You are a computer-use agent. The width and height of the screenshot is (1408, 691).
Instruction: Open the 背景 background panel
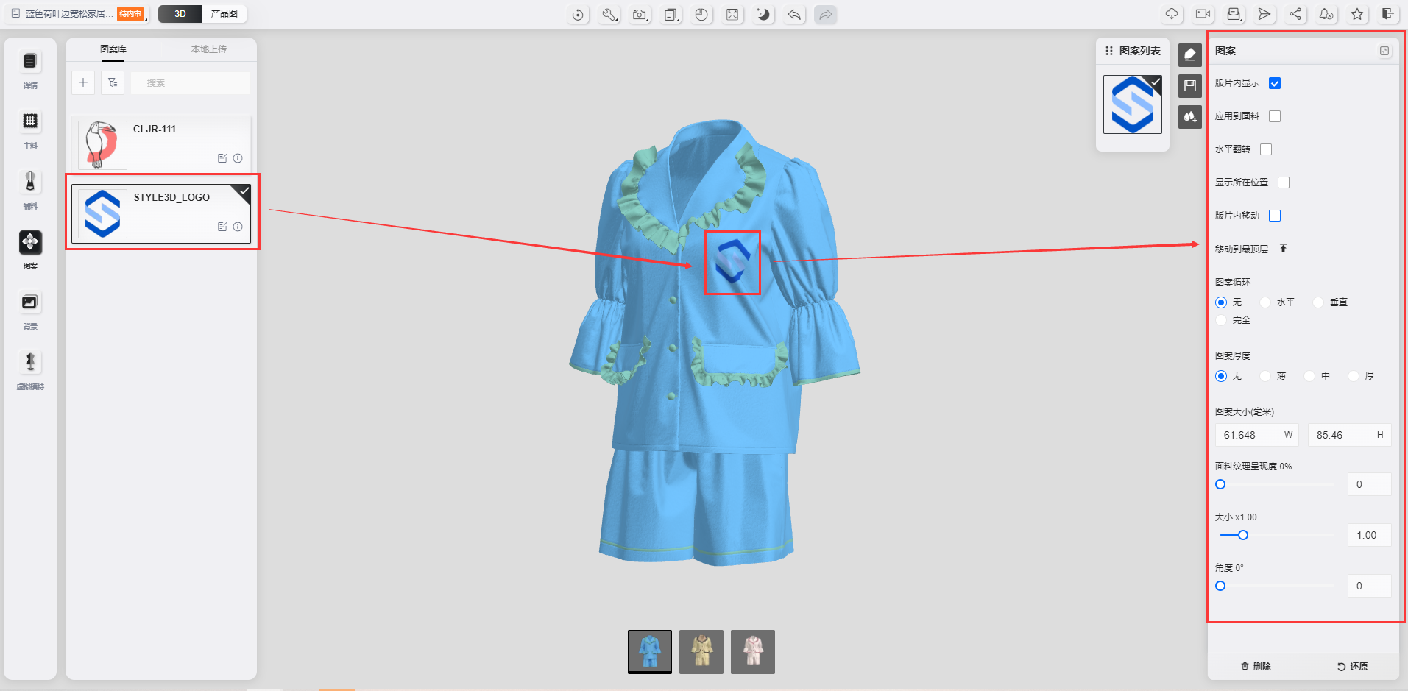30,302
